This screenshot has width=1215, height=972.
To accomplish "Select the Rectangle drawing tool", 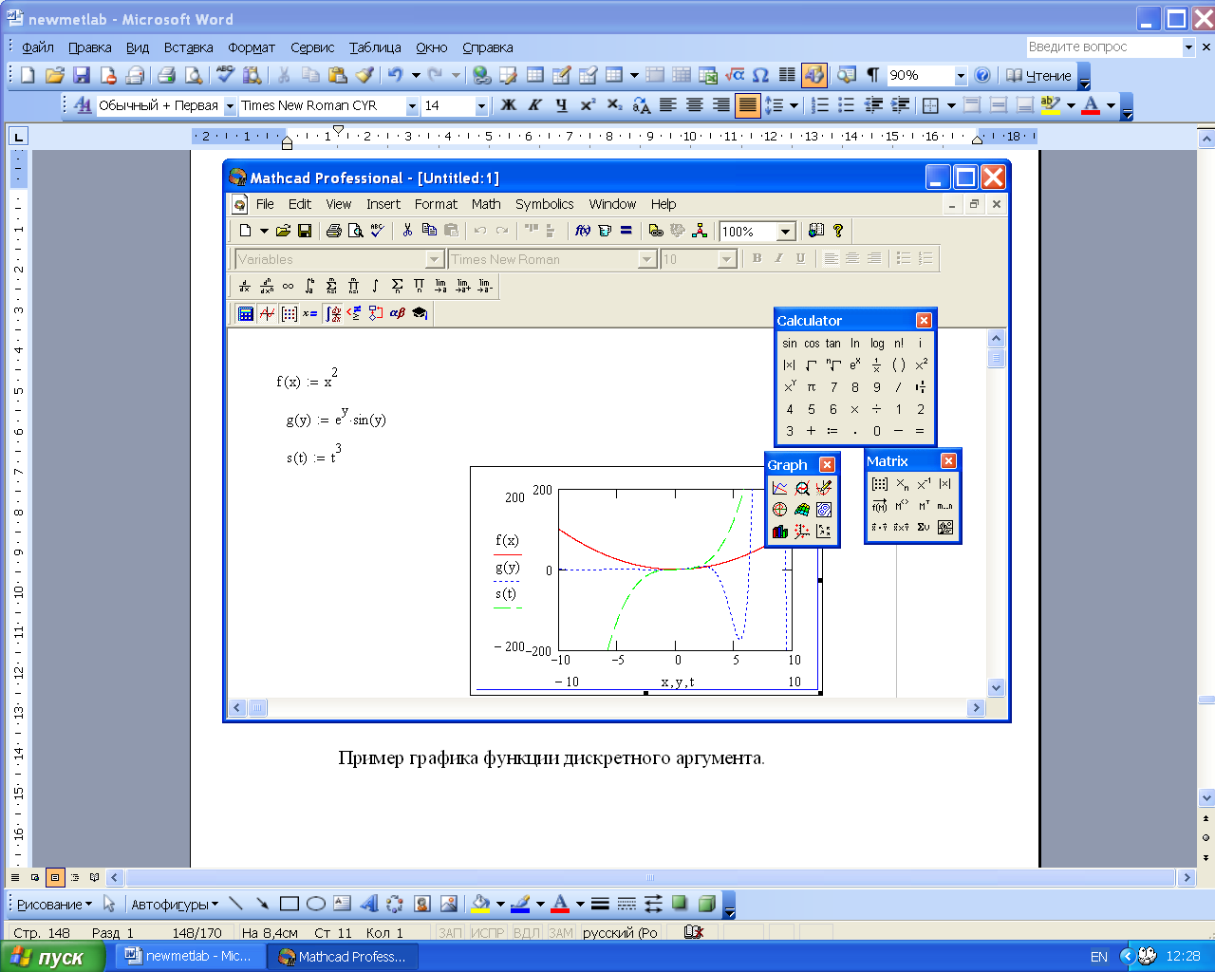I will 290,904.
